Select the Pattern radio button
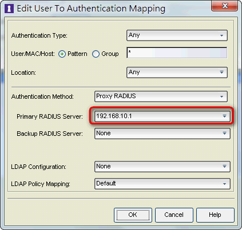 tap(62, 54)
